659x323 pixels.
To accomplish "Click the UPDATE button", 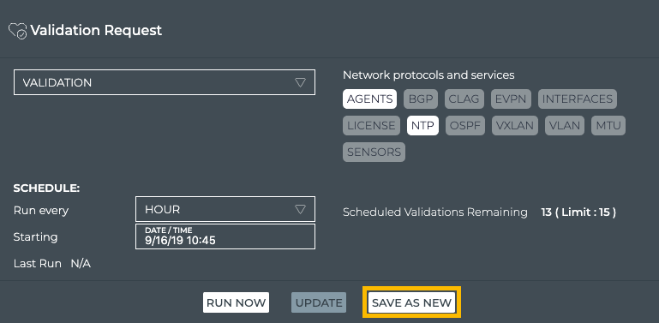I will pos(319,302).
